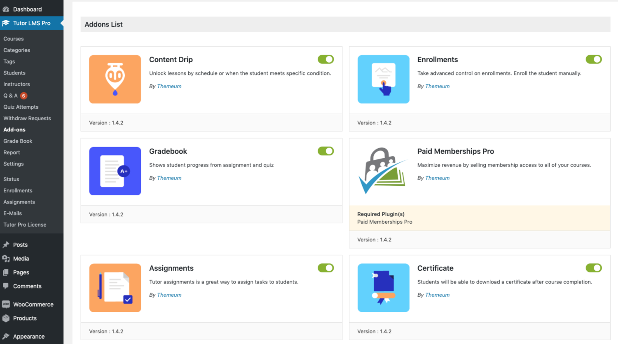This screenshot has width=618, height=344.
Task: Click Themeum link under Paid Memberships Pro
Action: tap(438, 178)
